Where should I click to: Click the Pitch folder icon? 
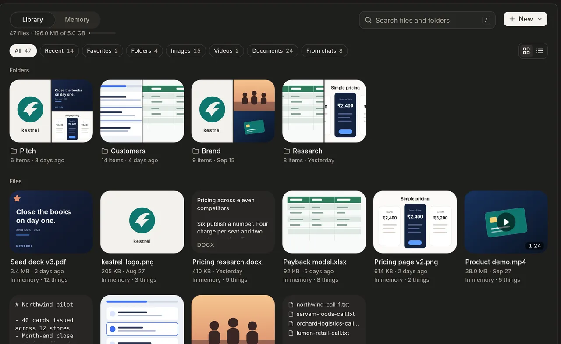pyautogui.click(x=14, y=151)
